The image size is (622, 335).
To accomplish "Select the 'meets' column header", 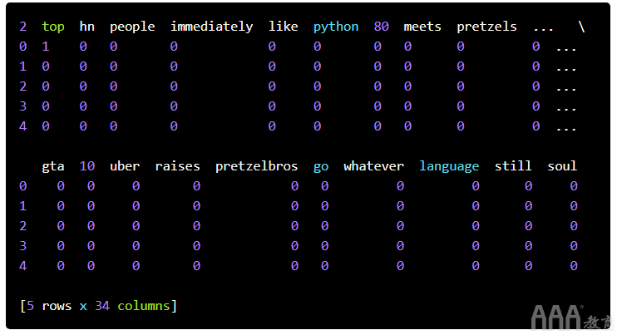I will pos(422,27).
